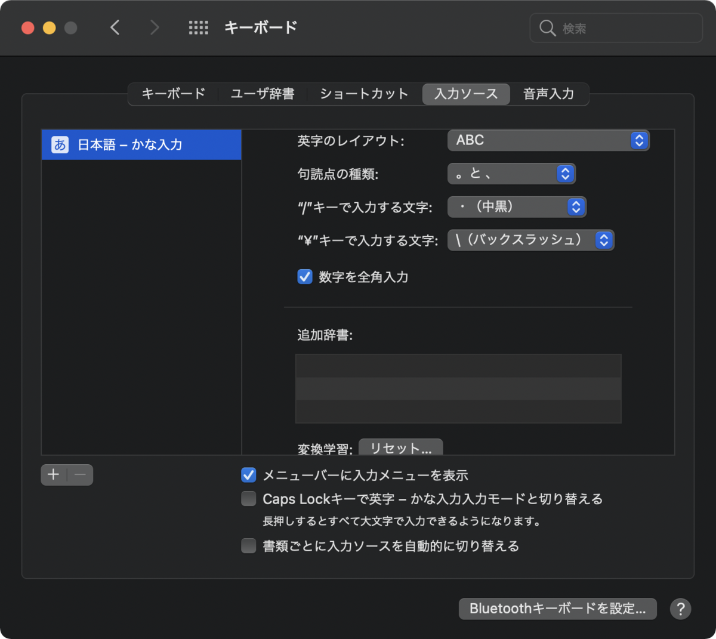
Task: Click Bluetoothキーボードを設定 button
Action: tap(557, 609)
